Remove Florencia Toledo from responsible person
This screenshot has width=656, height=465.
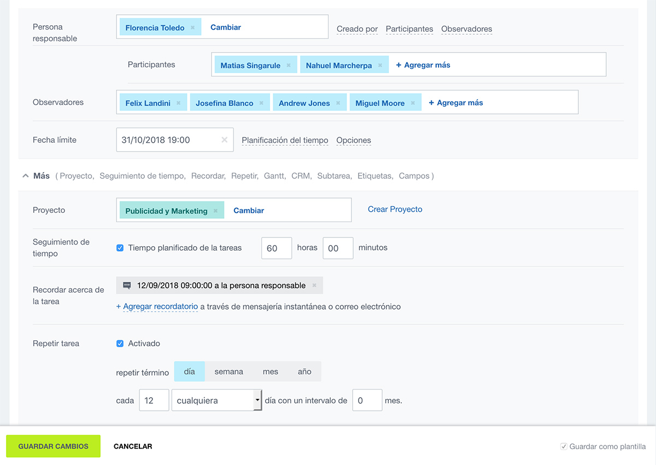pos(192,28)
